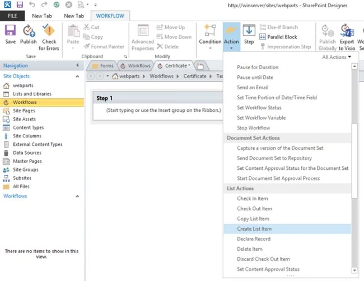Image resolution: width=364 pixels, height=281 pixels.
Task: Click Back arrow in the breadcrumb bar
Action: click(x=91, y=76)
